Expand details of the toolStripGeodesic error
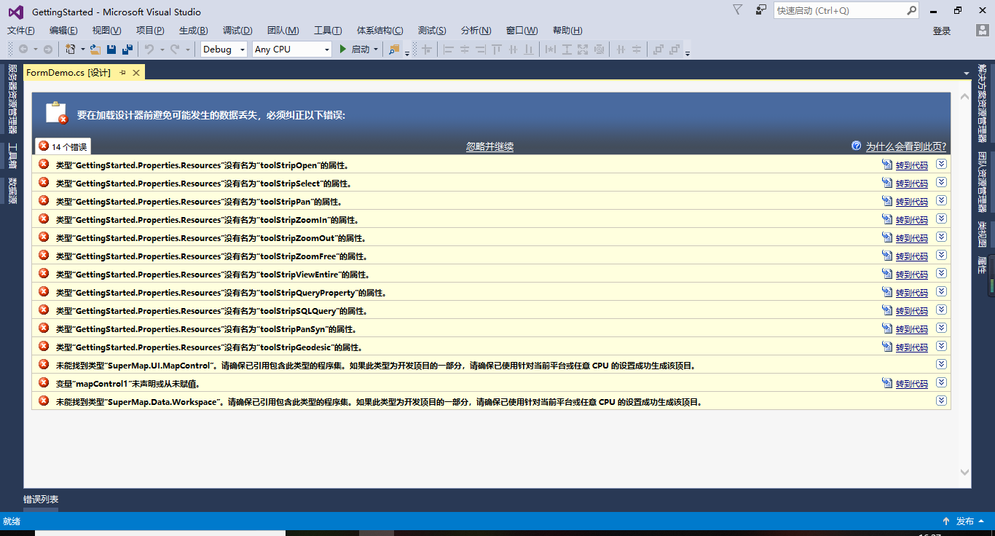Image resolution: width=995 pixels, height=536 pixels. [941, 346]
